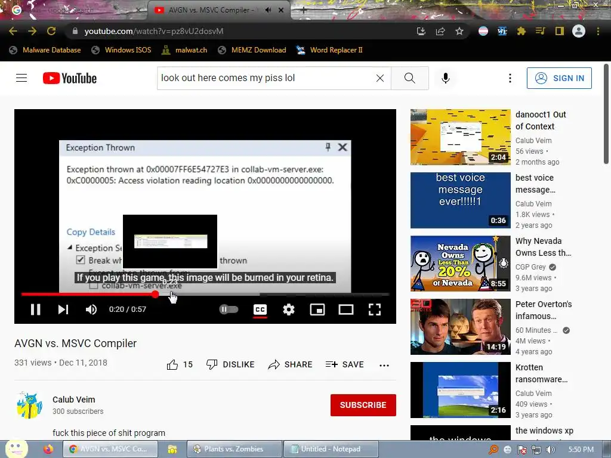The width and height of the screenshot is (611, 458).
Task: Open MEMZ Download bookmark
Action: 252,50
